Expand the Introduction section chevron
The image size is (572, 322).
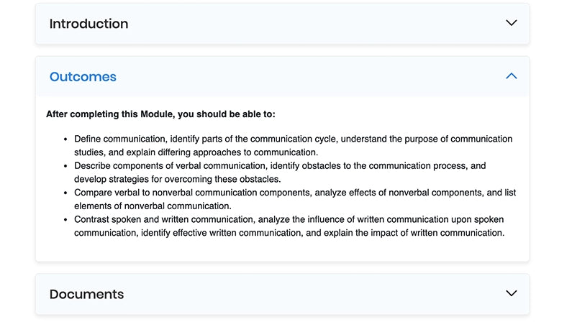tap(511, 23)
